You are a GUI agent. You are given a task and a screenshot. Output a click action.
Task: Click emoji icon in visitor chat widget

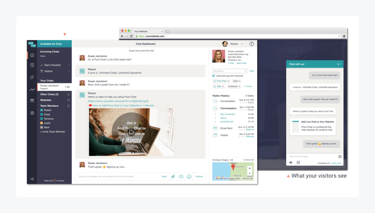click(340, 156)
